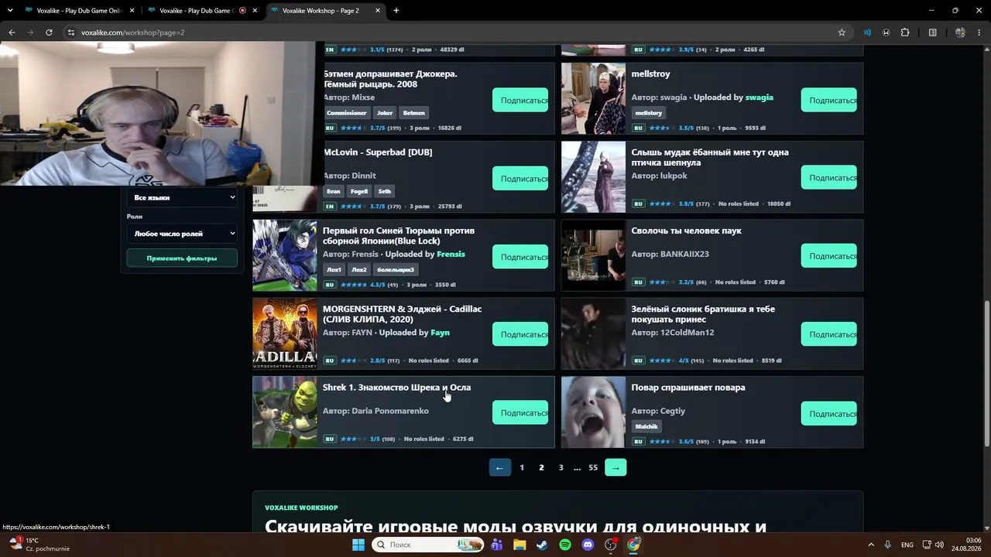
Task: Open File Explorer from the taskbar
Action: click(520, 545)
